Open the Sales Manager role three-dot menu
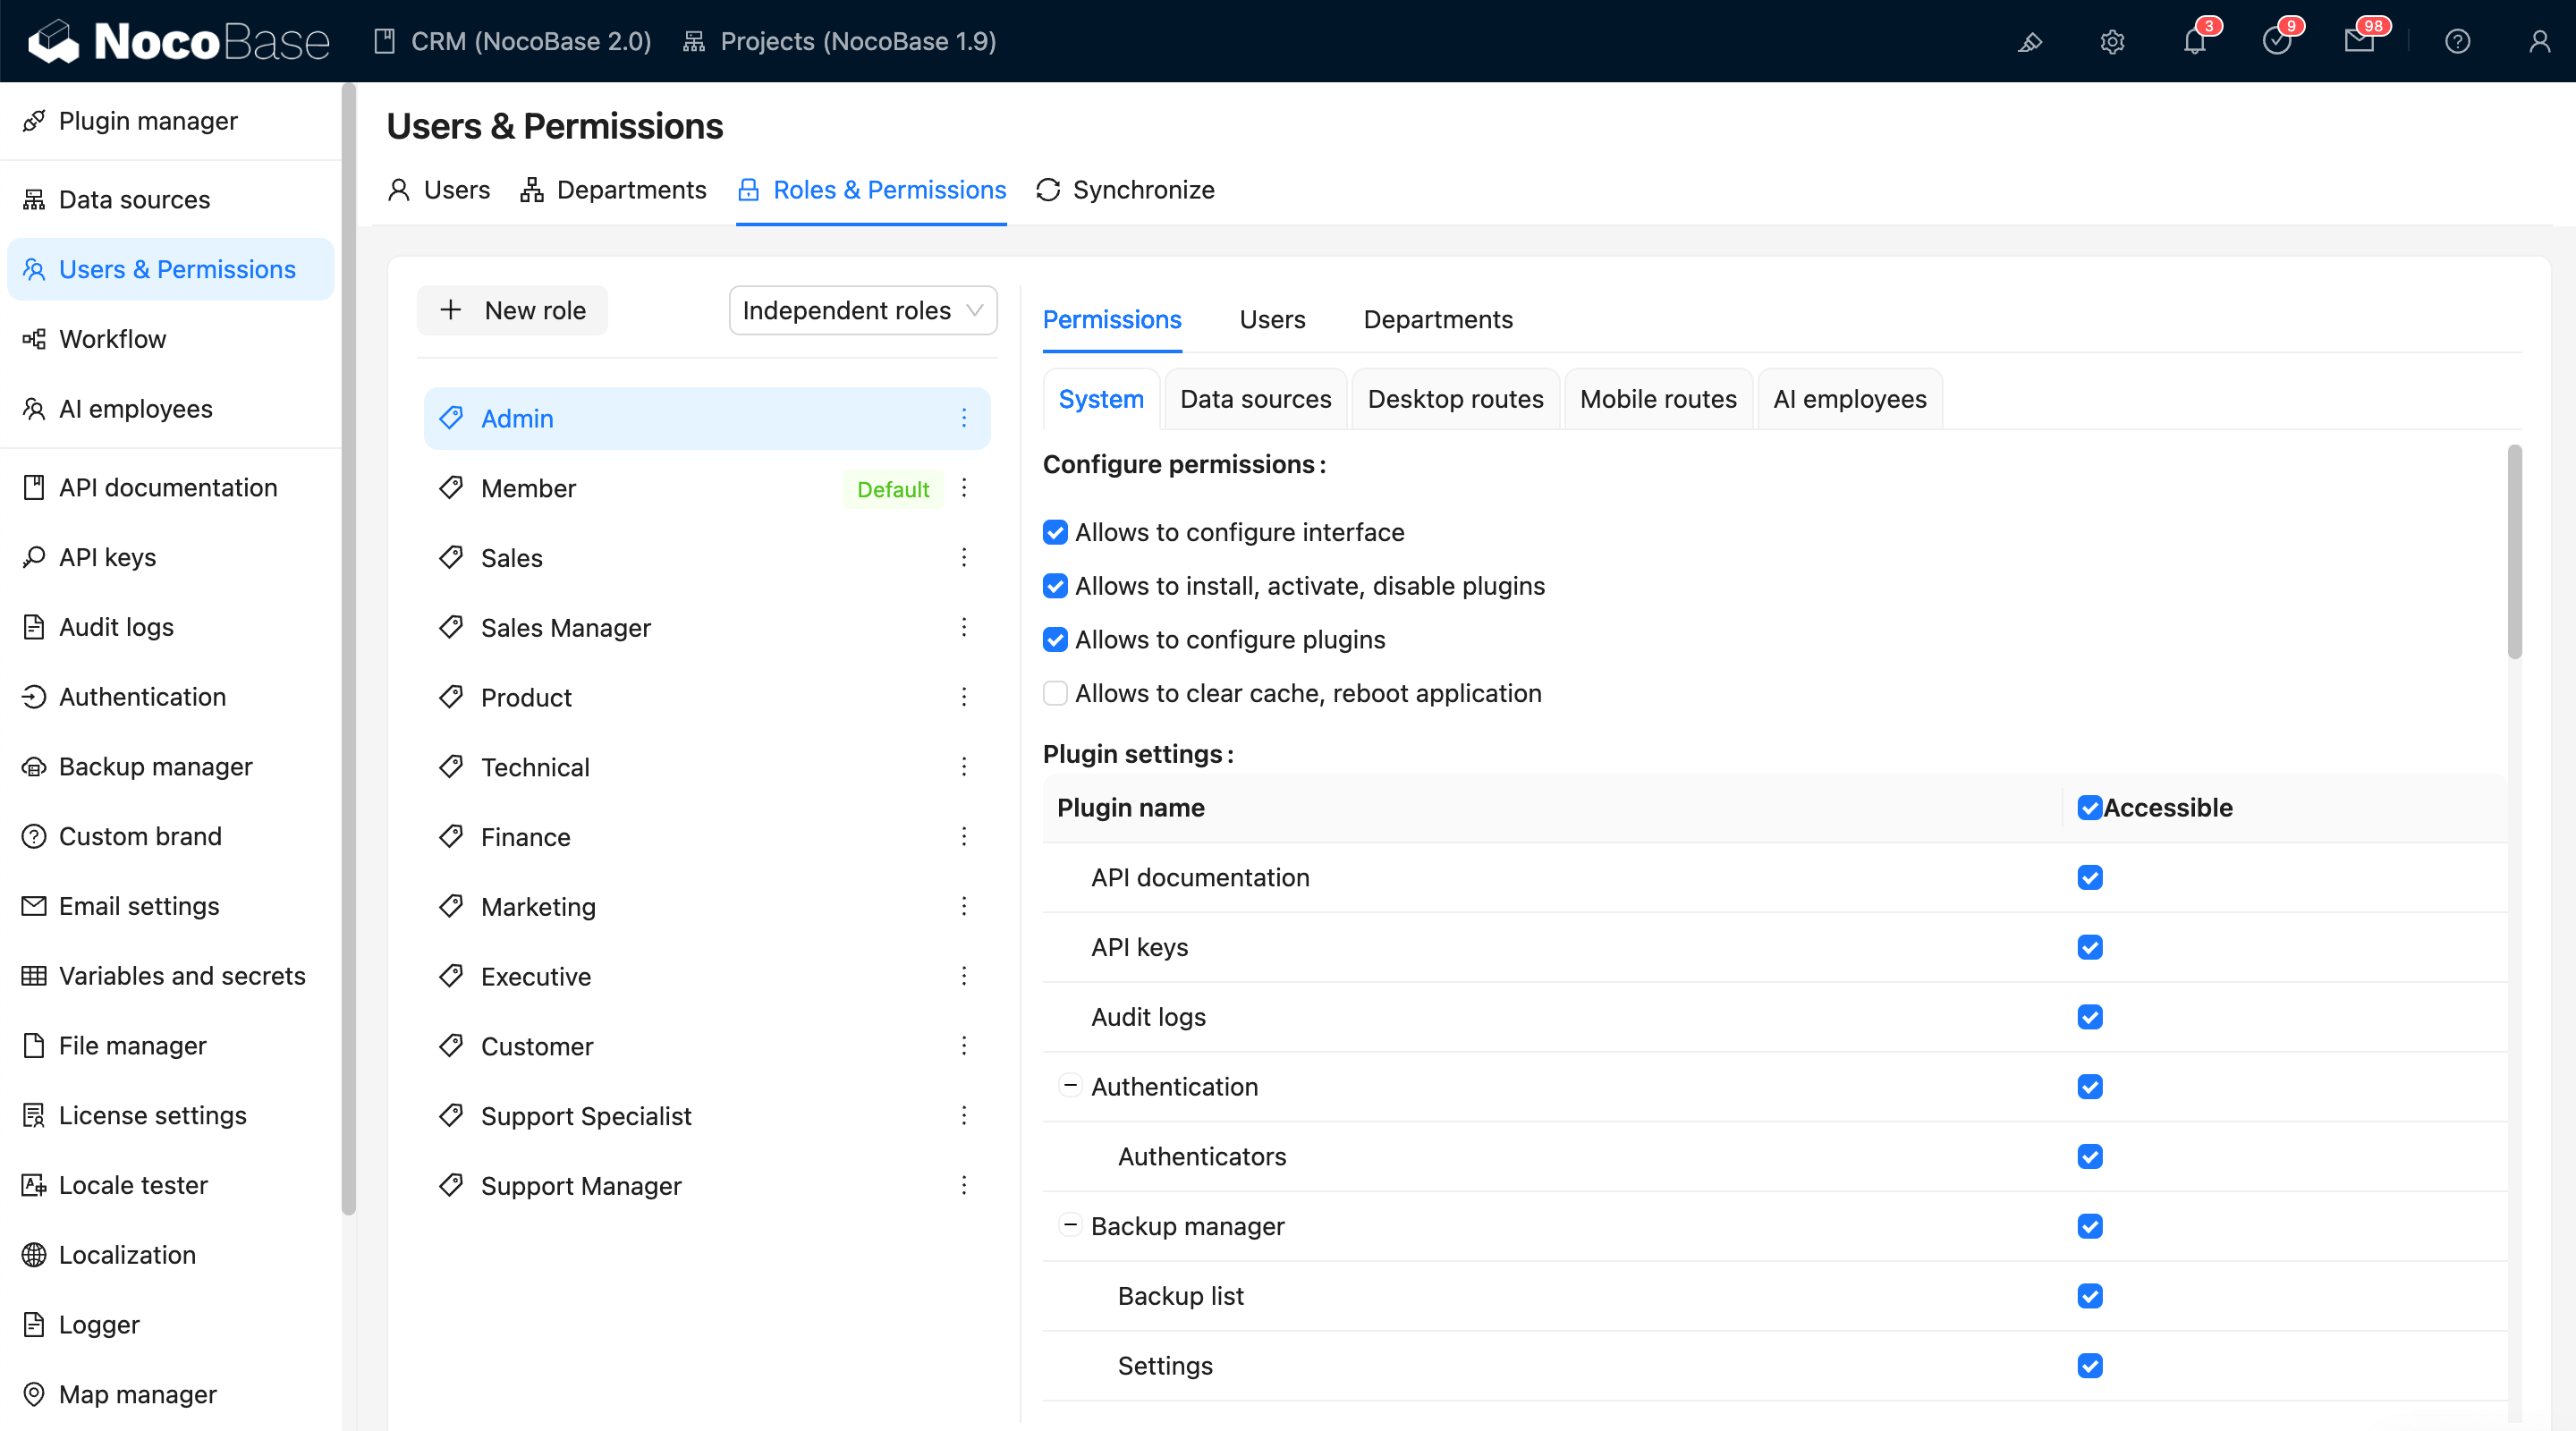Image resolution: width=2576 pixels, height=1431 pixels. (964, 627)
